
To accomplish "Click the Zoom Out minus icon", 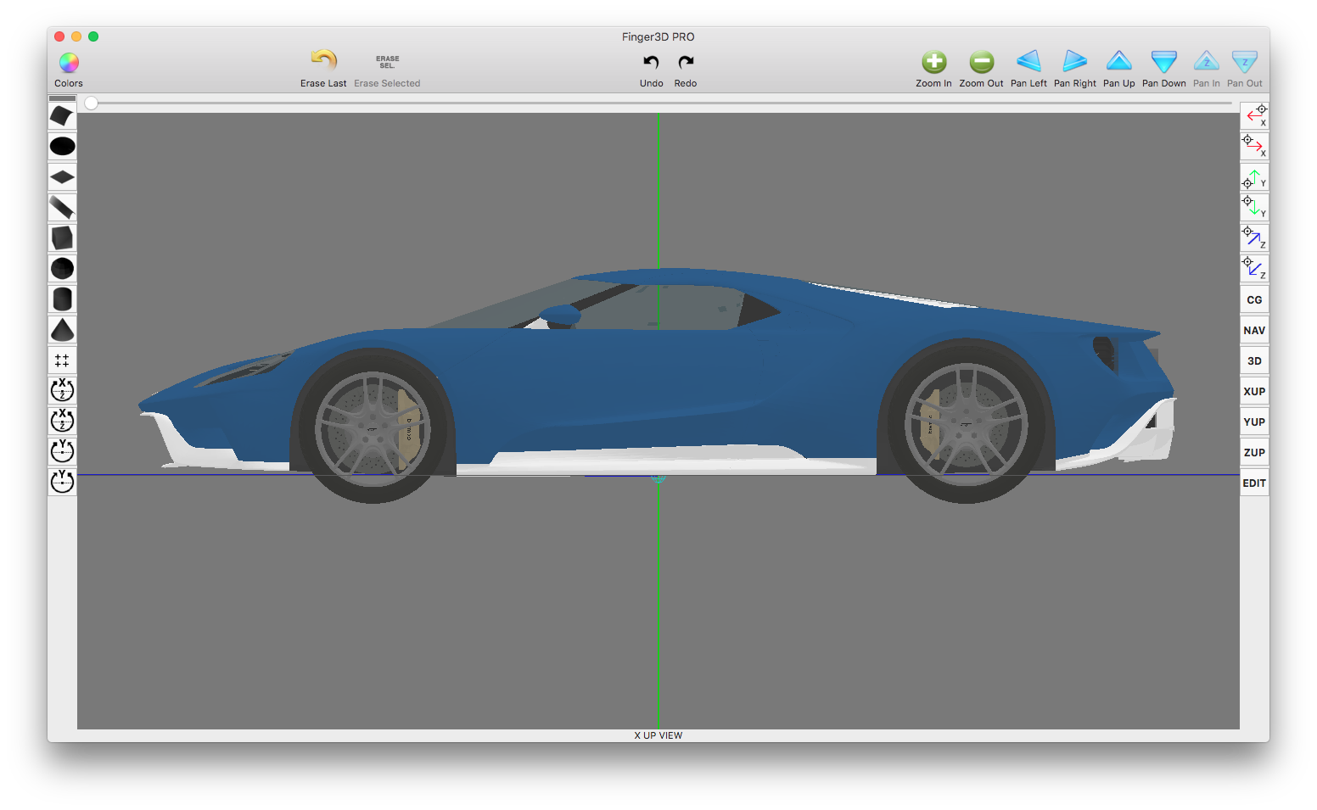I will (x=982, y=62).
